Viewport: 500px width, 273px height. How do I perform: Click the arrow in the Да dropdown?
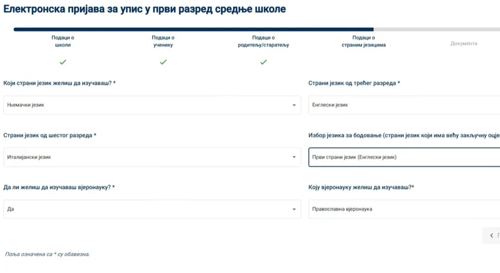[294, 209]
